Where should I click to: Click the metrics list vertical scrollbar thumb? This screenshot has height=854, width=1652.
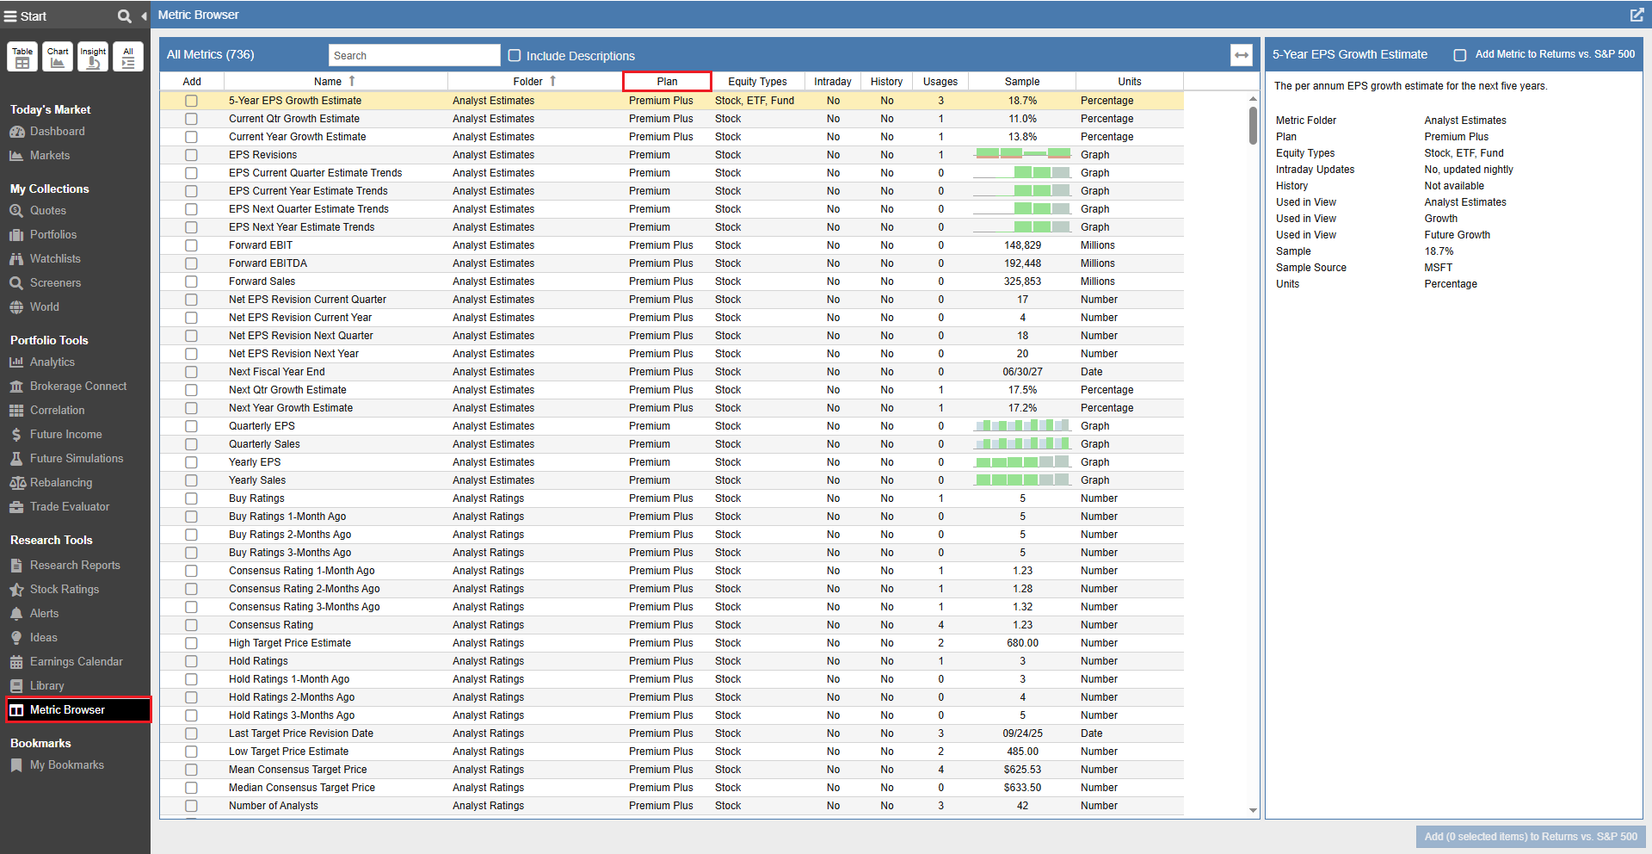coord(1253,126)
